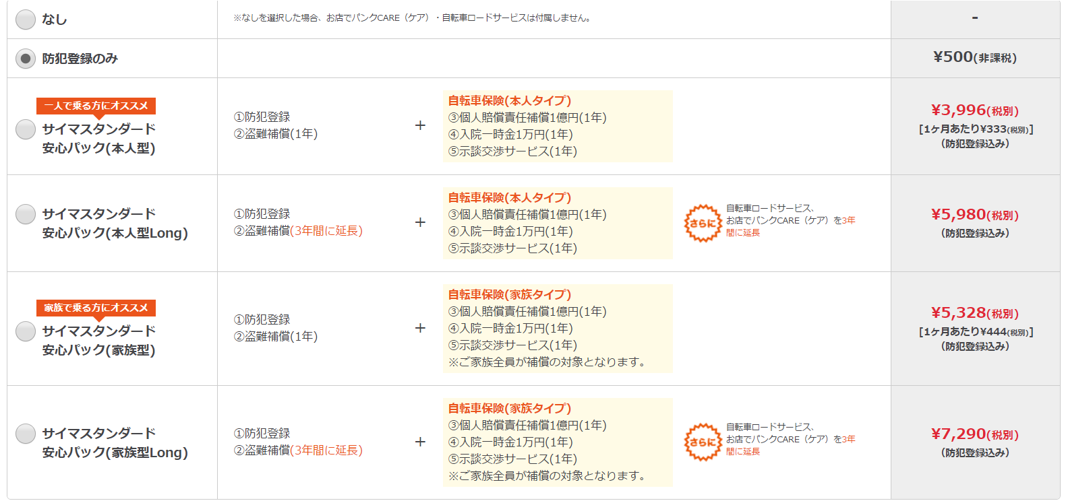
Task: Click 盗難補償(3年間に延長) text in 本人型Long row
Action: [x=298, y=231]
